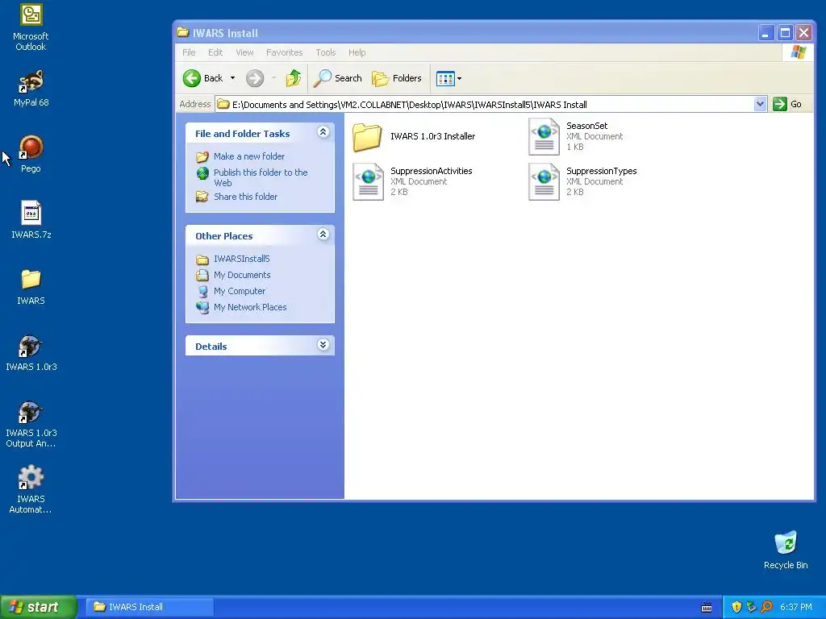The height and width of the screenshot is (619, 826).
Task: Open the Tools menu
Action: pos(326,52)
